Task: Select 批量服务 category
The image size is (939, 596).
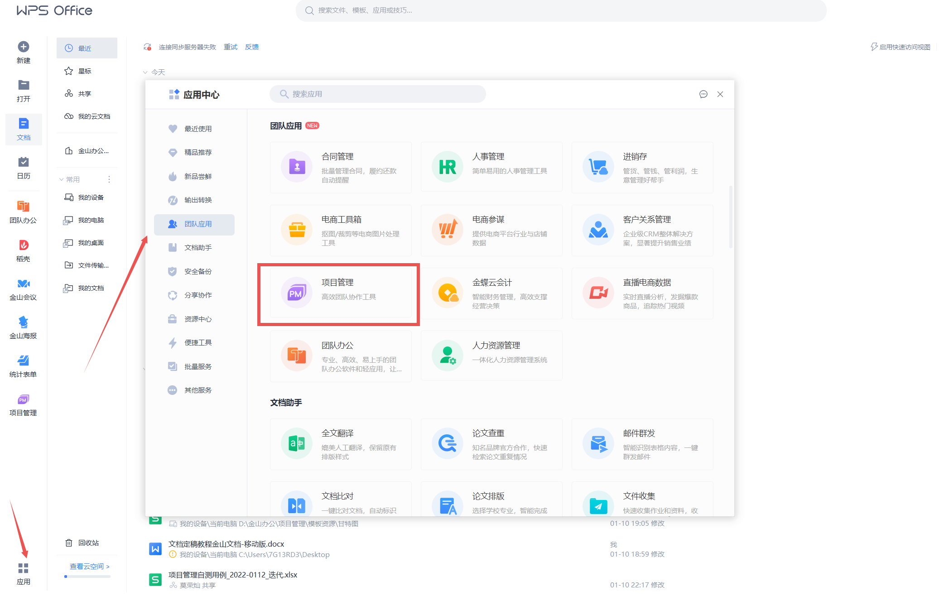Action: [x=194, y=367]
